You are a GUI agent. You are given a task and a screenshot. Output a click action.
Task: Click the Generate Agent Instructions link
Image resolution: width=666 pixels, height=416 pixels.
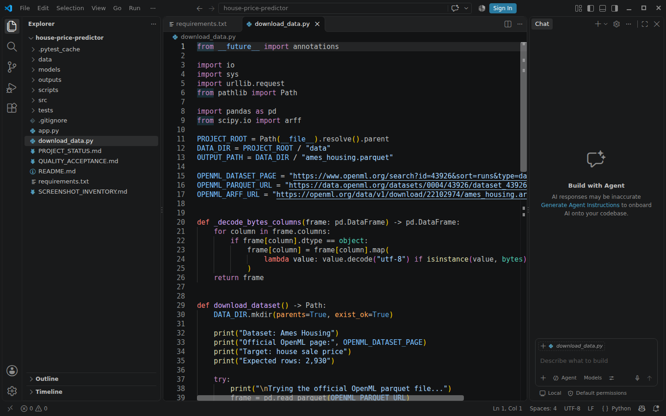pos(580,205)
